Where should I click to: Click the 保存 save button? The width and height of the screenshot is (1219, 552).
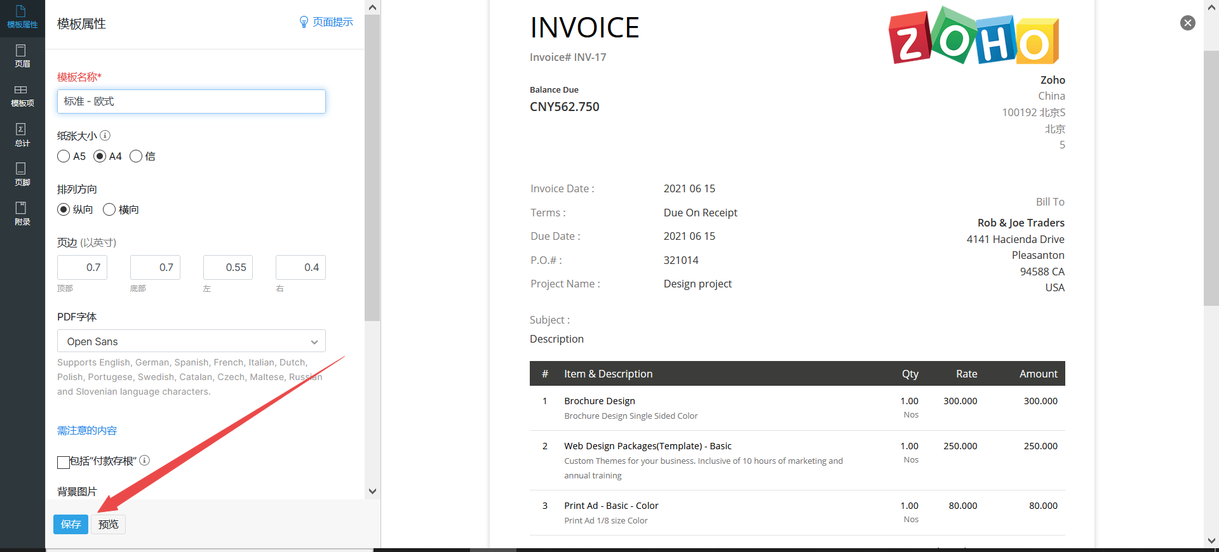click(71, 524)
